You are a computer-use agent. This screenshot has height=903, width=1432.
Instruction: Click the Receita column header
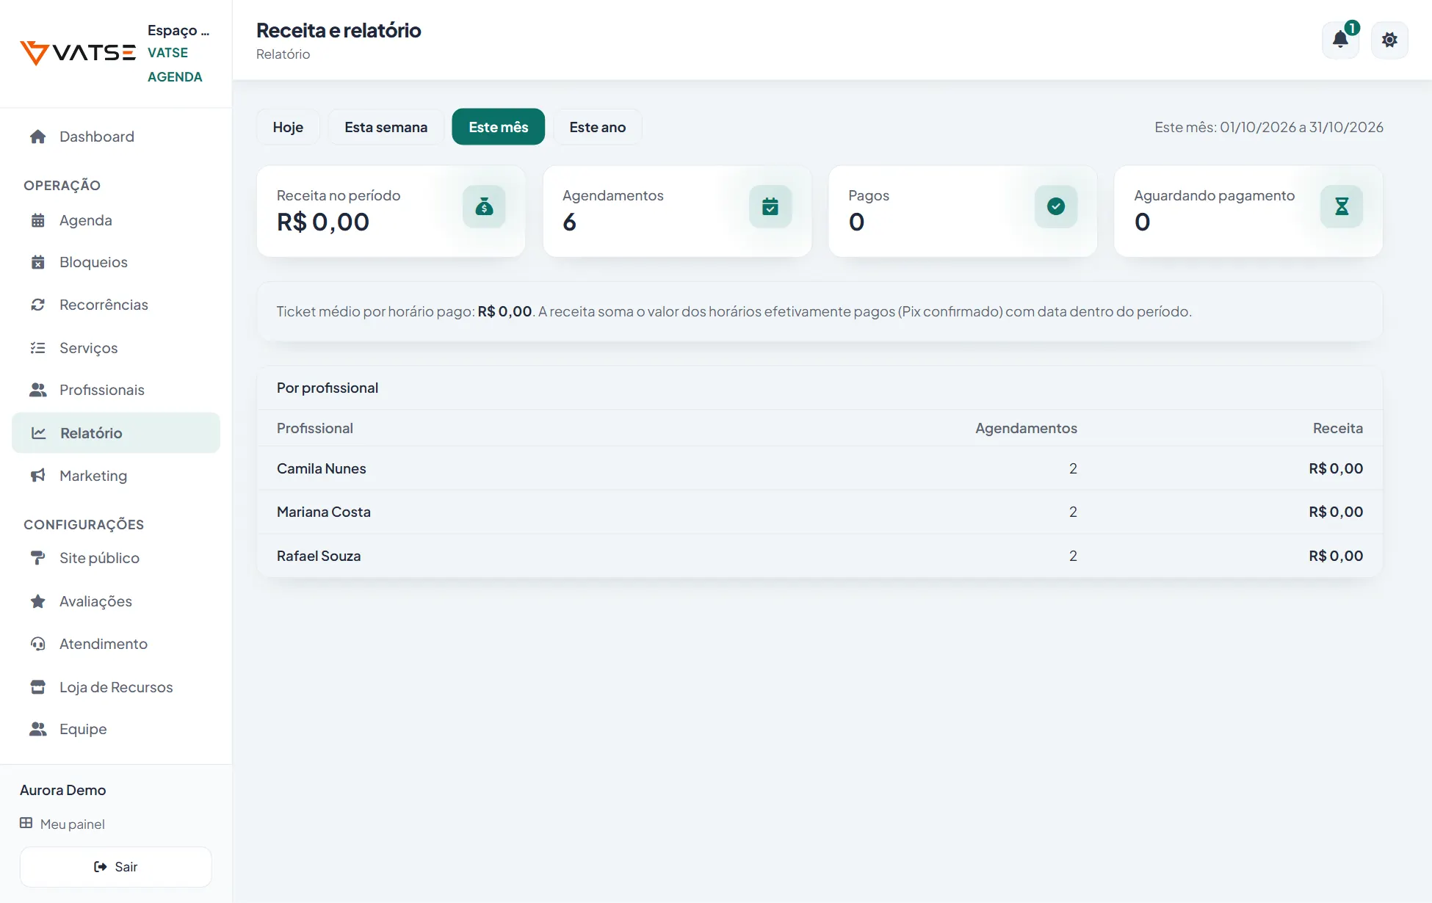(1337, 428)
